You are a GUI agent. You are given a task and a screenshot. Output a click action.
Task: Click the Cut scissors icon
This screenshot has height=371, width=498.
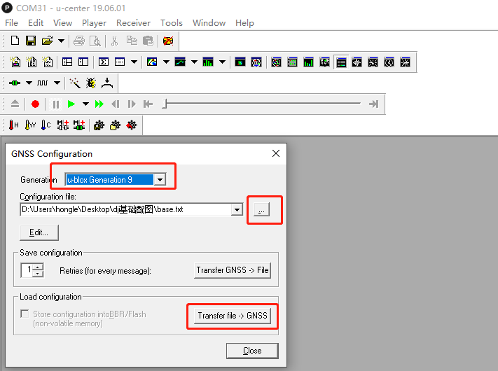[x=115, y=41]
